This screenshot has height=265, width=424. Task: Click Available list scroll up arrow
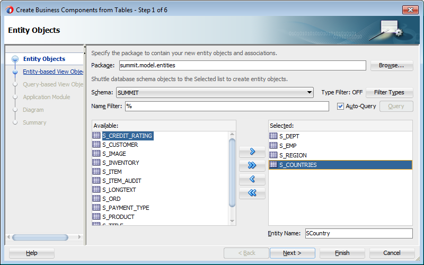232,134
